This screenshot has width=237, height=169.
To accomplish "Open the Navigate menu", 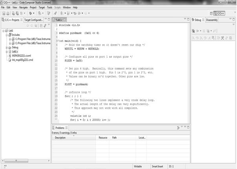I will [24, 7].
